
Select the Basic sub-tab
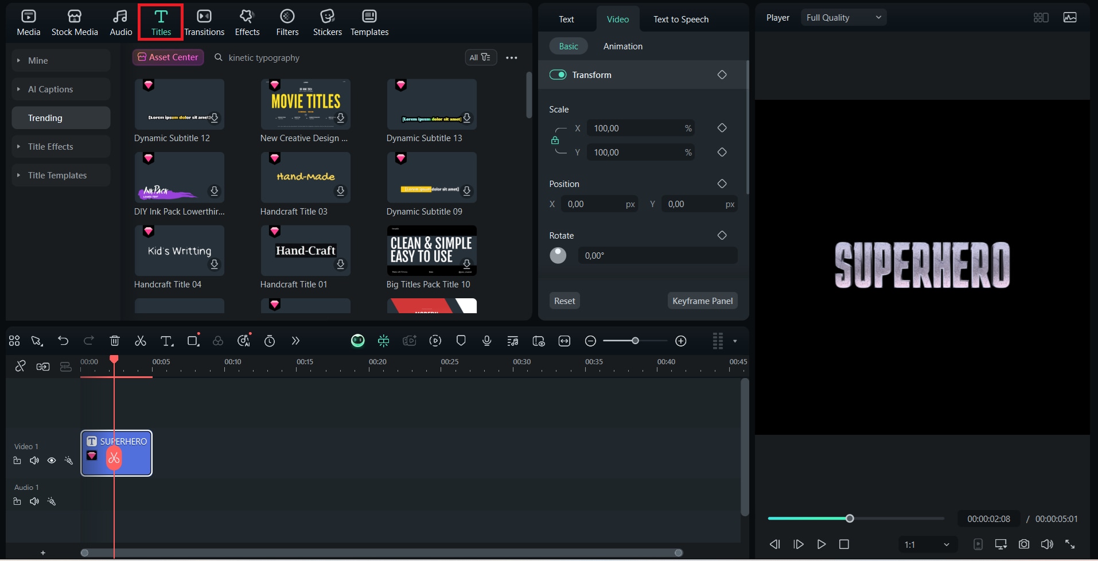[x=569, y=46]
